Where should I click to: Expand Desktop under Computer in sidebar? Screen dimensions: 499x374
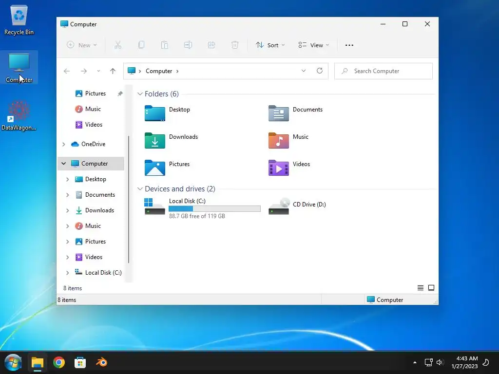coord(67,179)
